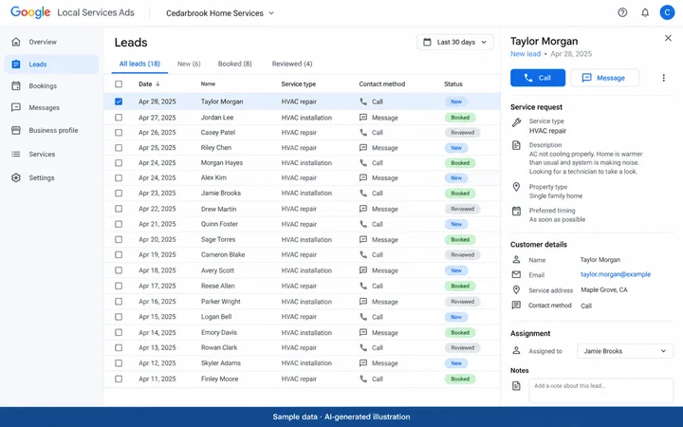Screen dimensions: 683x427
Task: Click the envelope icon beside Email
Action: [516, 274]
